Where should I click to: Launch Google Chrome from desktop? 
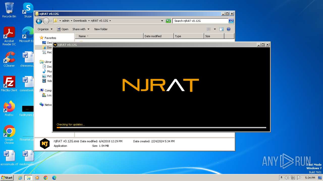9,135
